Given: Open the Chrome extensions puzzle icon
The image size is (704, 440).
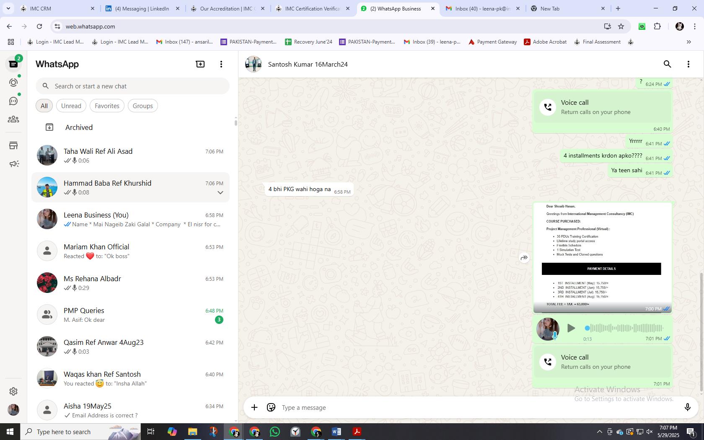Looking at the screenshot, I should (x=657, y=26).
